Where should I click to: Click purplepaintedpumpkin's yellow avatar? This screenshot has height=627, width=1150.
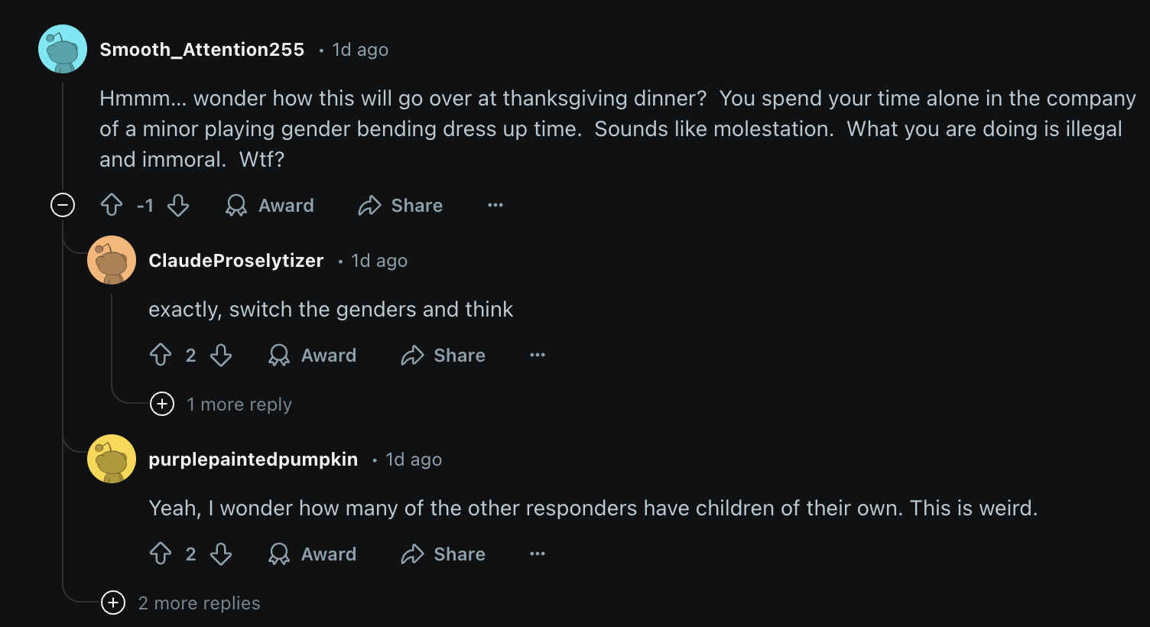pyautogui.click(x=112, y=459)
